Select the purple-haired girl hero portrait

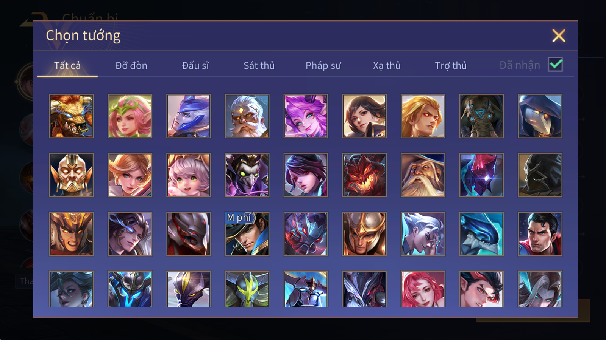[x=306, y=116]
